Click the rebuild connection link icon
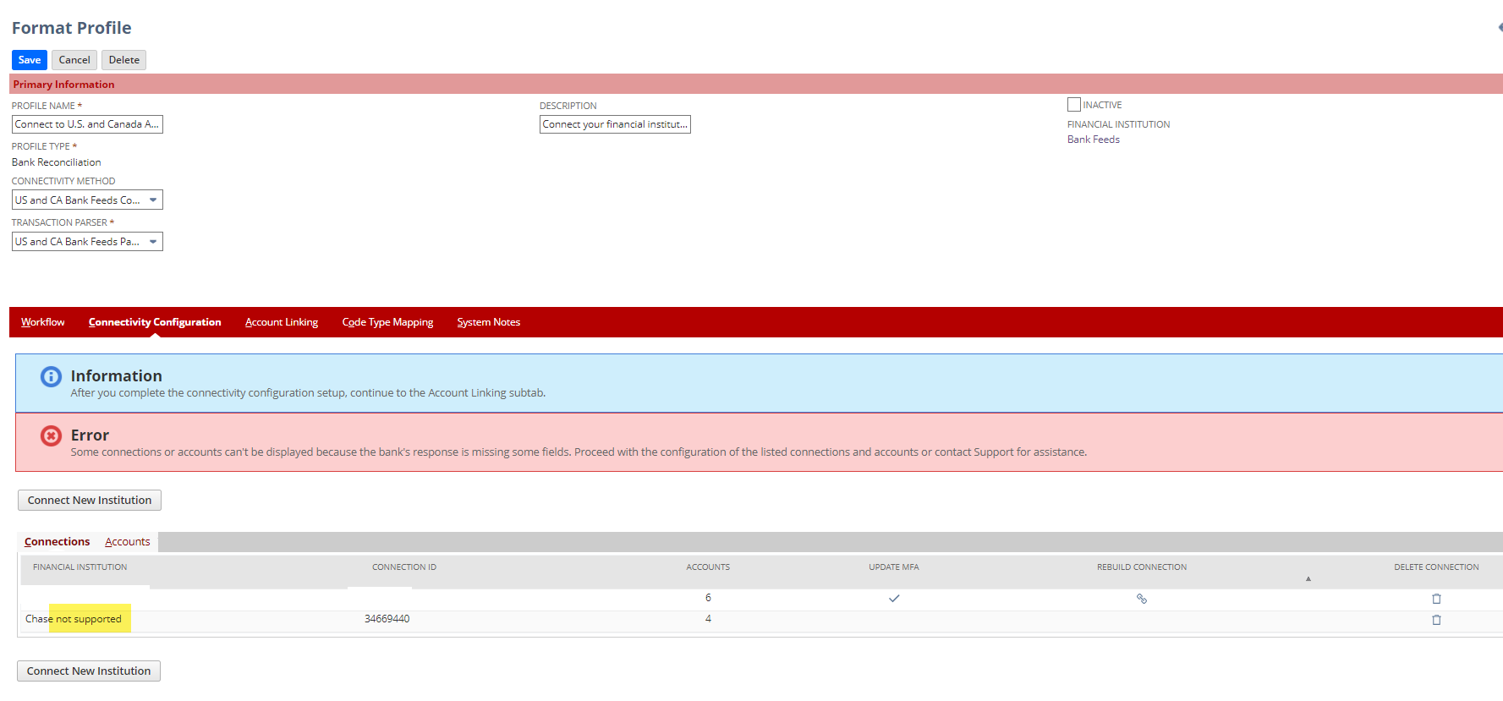The image size is (1503, 701). click(1141, 598)
